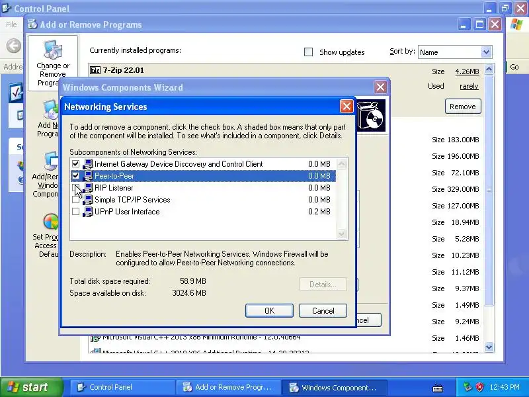The width and height of the screenshot is (529, 397).
Task: Click the RIP Listener network icon
Action: tap(88, 188)
